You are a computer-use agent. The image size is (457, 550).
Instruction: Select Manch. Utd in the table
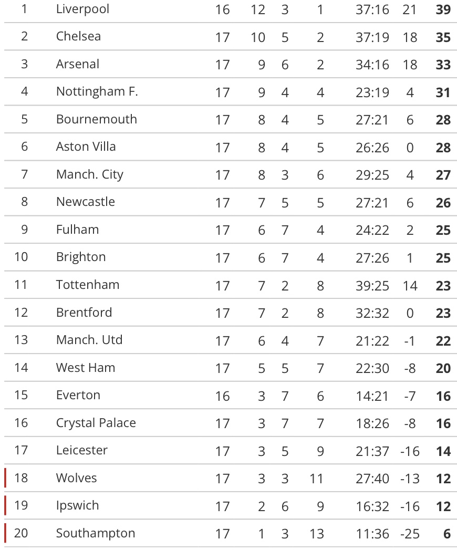tap(89, 340)
